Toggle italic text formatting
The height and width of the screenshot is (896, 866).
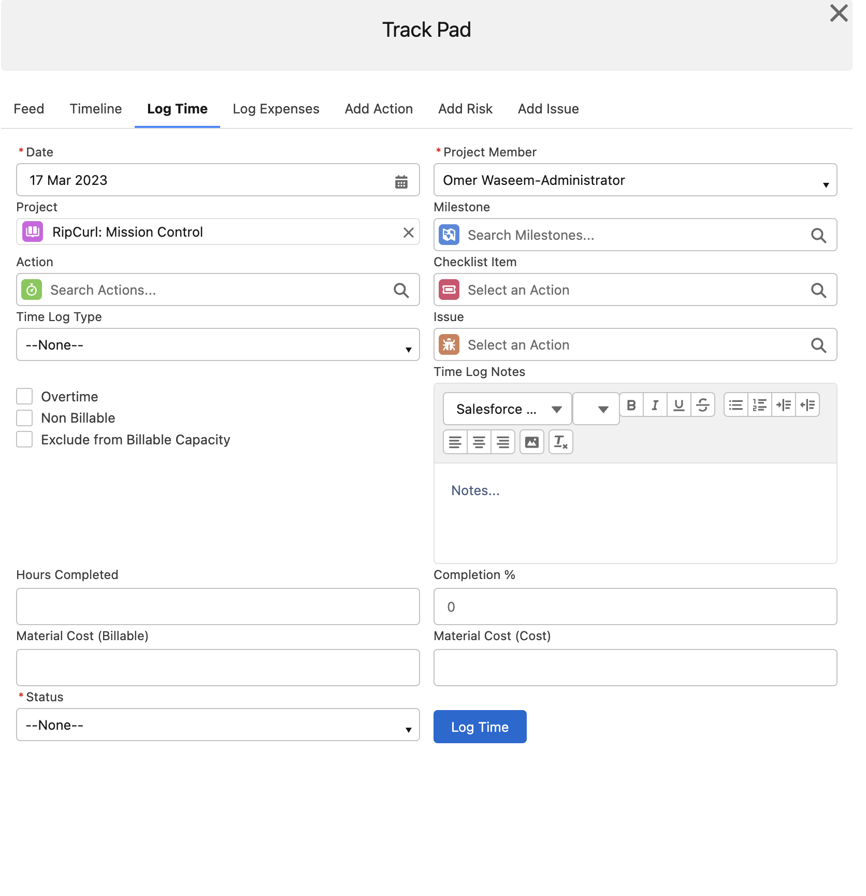(x=655, y=405)
